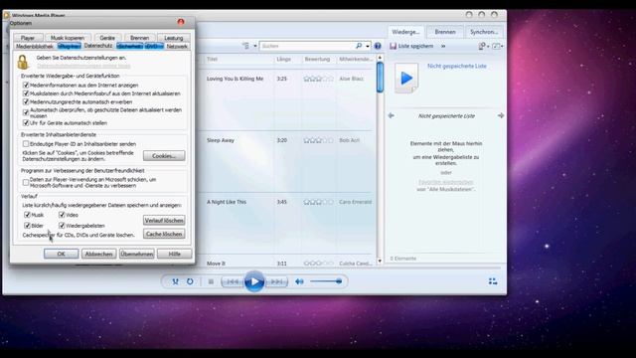Click Verlauf löschen button

pos(164,221)
